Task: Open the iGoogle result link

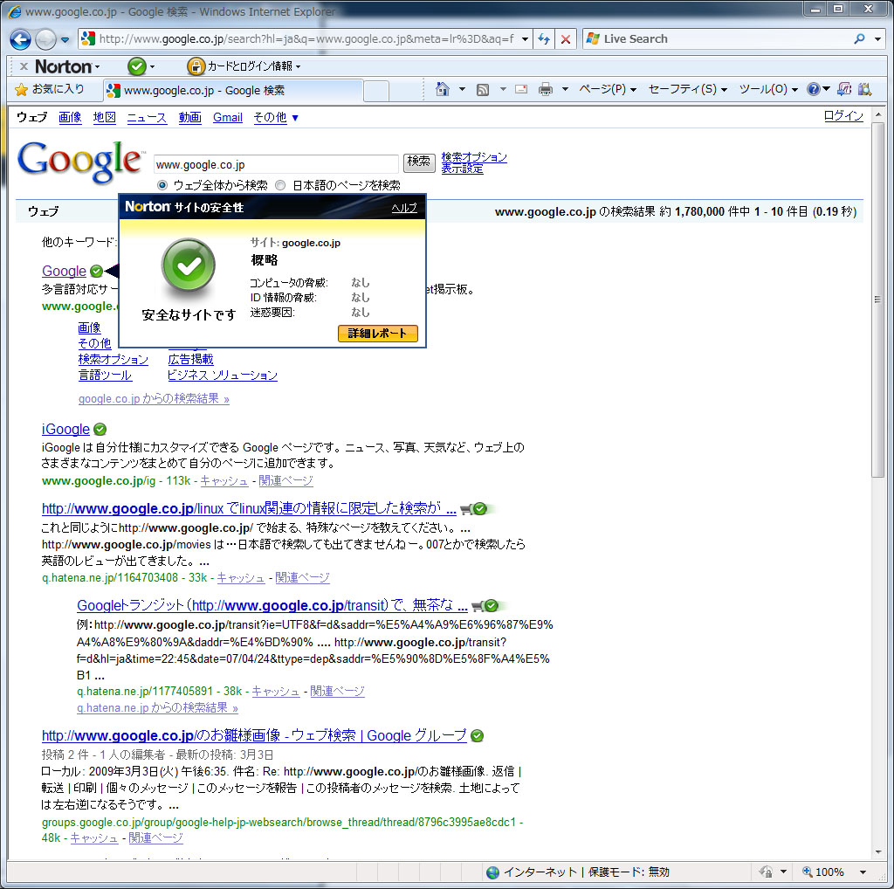Action: (x=65, y=429)
